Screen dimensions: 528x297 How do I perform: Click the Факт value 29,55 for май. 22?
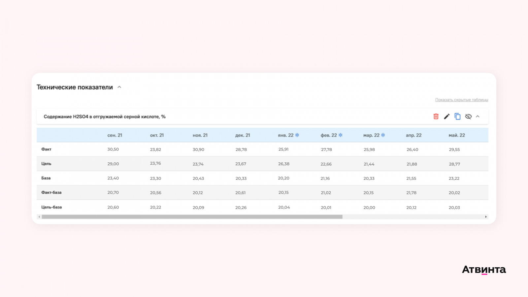[454, 149]
